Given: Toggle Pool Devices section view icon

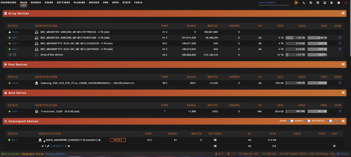Looking at the screenshot, I should 343,64.
